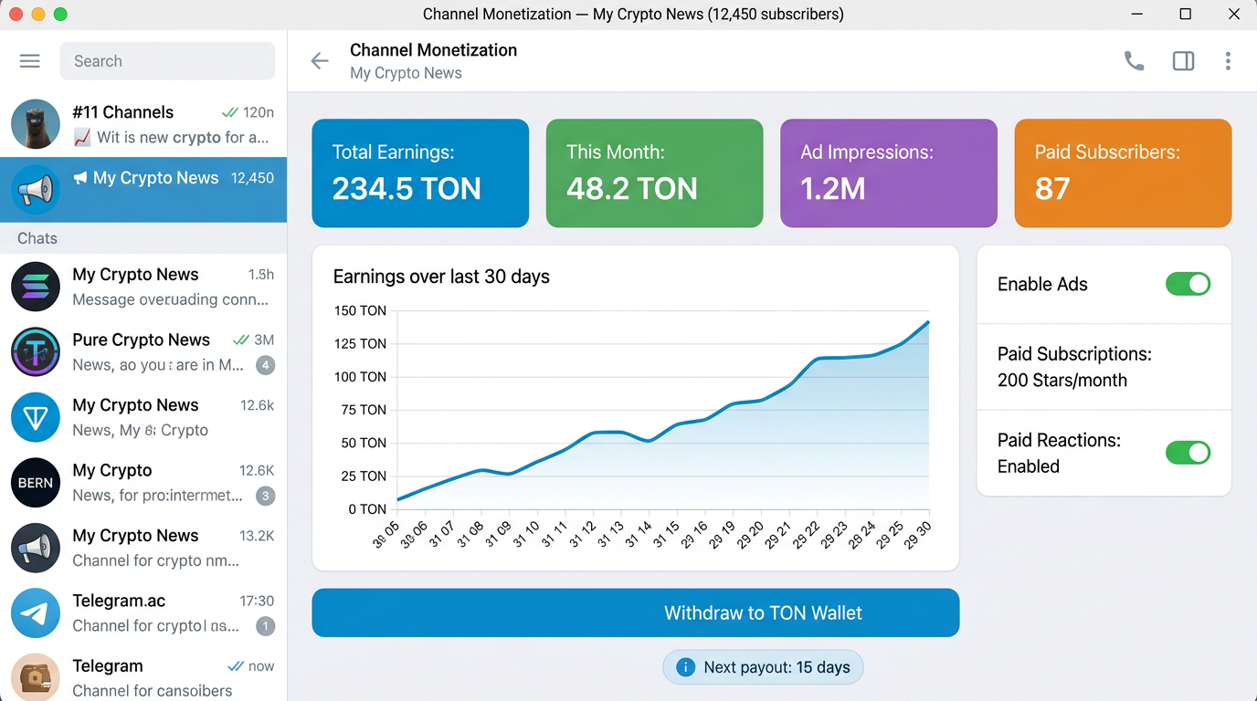Click the Earnings over last 30 days title

[441, 277]
